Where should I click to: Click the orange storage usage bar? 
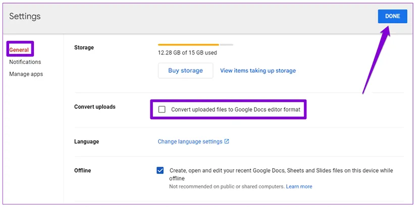pos(188,44)
